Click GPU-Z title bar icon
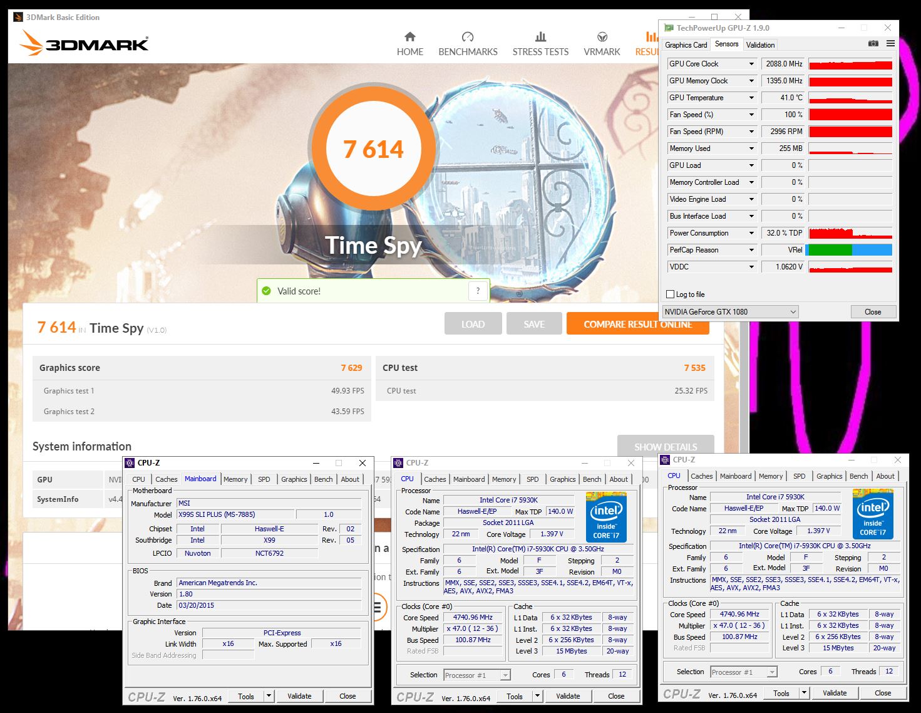 pyautogui.click(x=669, y=28)
